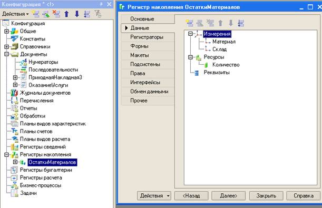Viewport: 322px width, 208px height.
Task: Switch to the Данные tab
Action: click(x=148, y=28)
